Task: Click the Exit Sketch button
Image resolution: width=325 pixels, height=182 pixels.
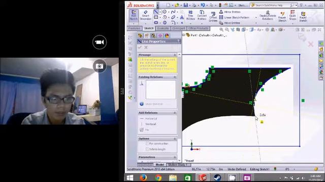Action: (x=134, y=15)
